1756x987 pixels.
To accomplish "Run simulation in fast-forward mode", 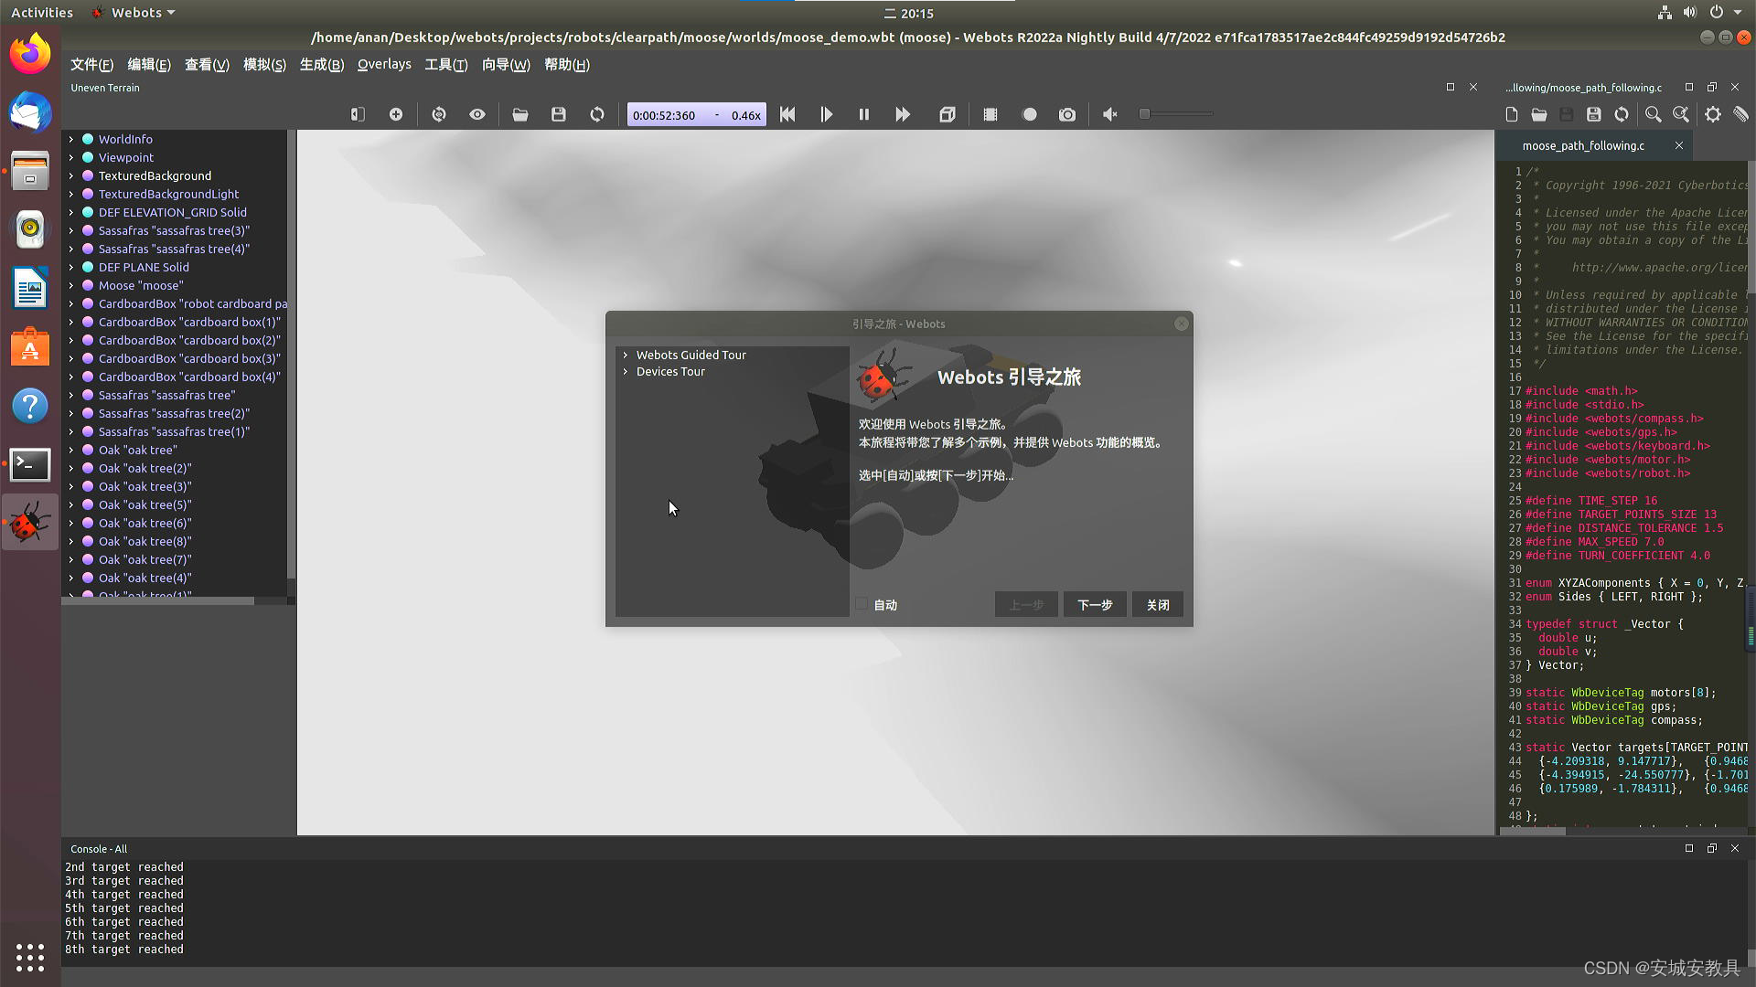I will [903, 114].
